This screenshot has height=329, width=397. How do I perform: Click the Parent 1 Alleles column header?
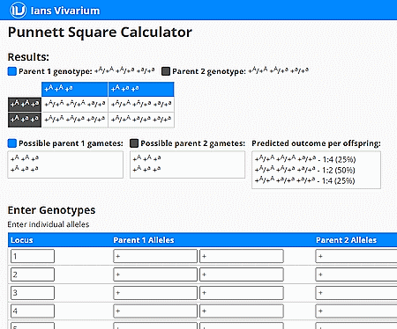[x=144, y=240]
